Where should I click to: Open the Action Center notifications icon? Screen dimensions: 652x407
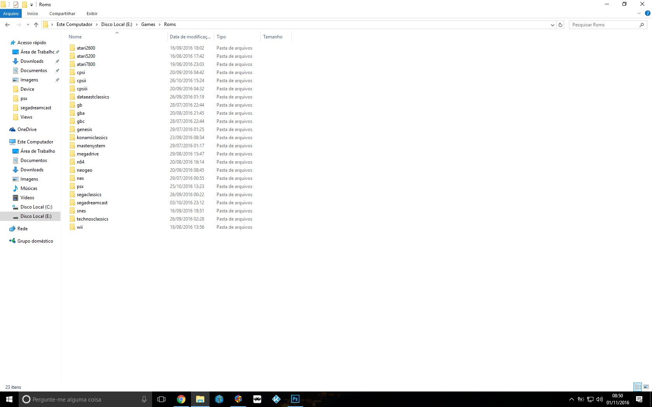pos(639,399)
